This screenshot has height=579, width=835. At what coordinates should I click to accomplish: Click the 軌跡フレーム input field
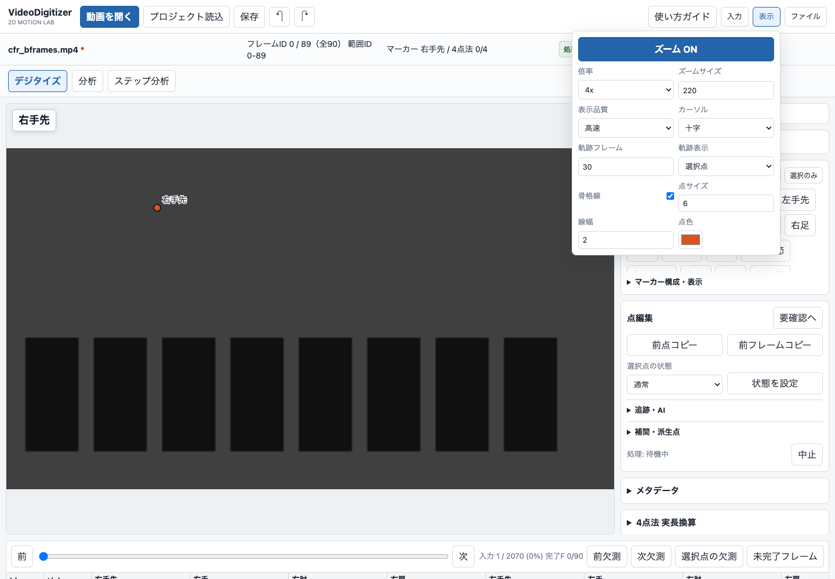click(x=626, y=167)
